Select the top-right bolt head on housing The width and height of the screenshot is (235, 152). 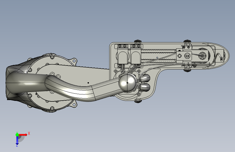click(187, 41)
